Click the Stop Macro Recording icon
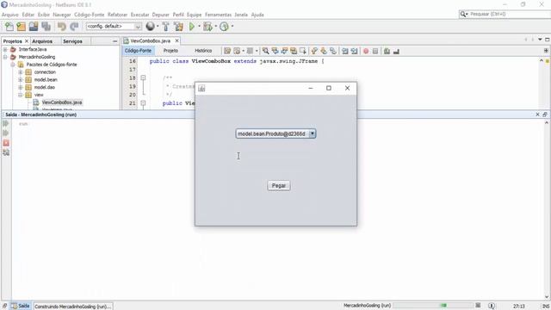The width and height of the screenshot is (551, 310). point(375,52)
